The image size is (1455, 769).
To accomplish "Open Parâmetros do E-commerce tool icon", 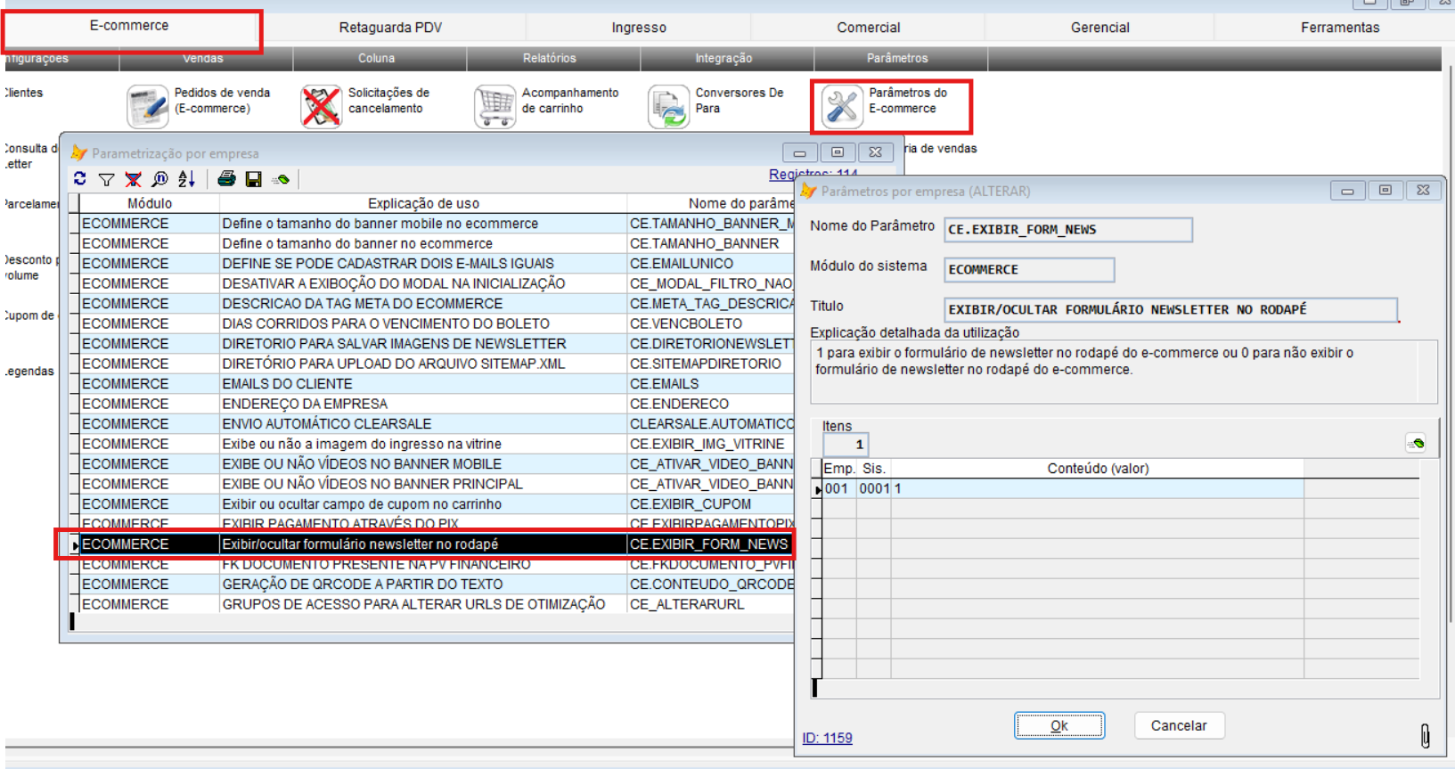I will point(842,106).
